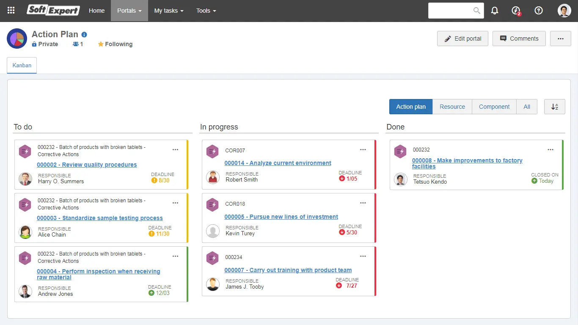Click the Edit portal button
This screenshot has width=578, height=325.
(x=462, y=38)
